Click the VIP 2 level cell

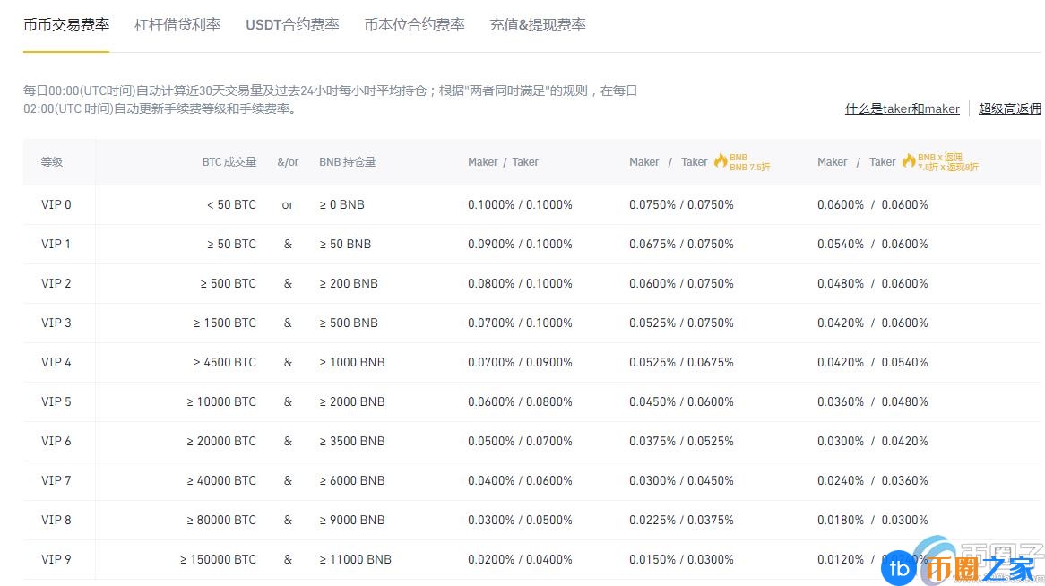56,283
